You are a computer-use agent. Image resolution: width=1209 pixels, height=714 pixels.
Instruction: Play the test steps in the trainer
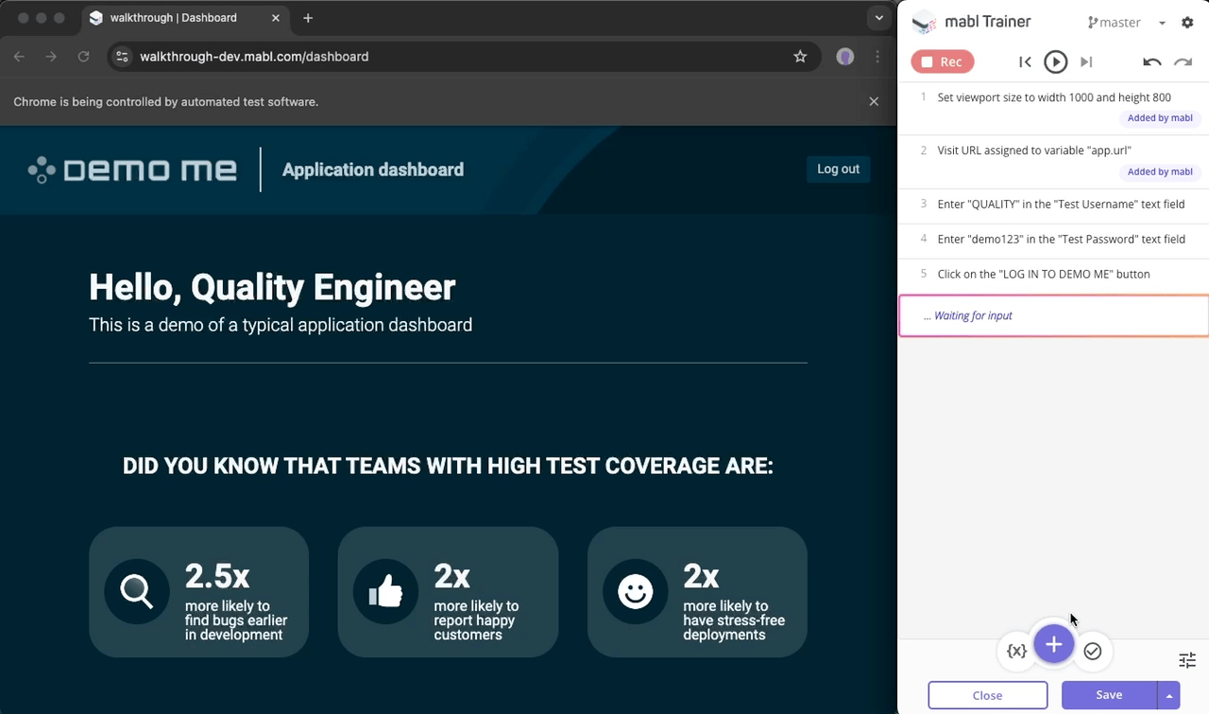[x=1055, y=61]
